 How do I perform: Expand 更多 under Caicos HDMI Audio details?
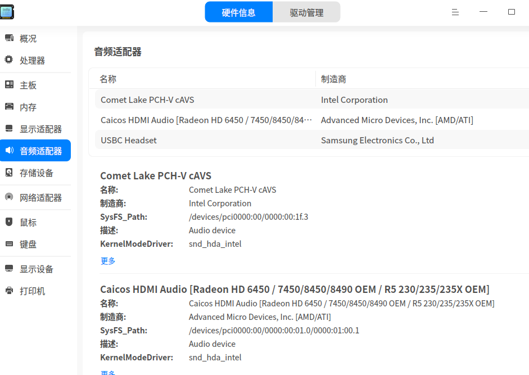tap(108, 372)
